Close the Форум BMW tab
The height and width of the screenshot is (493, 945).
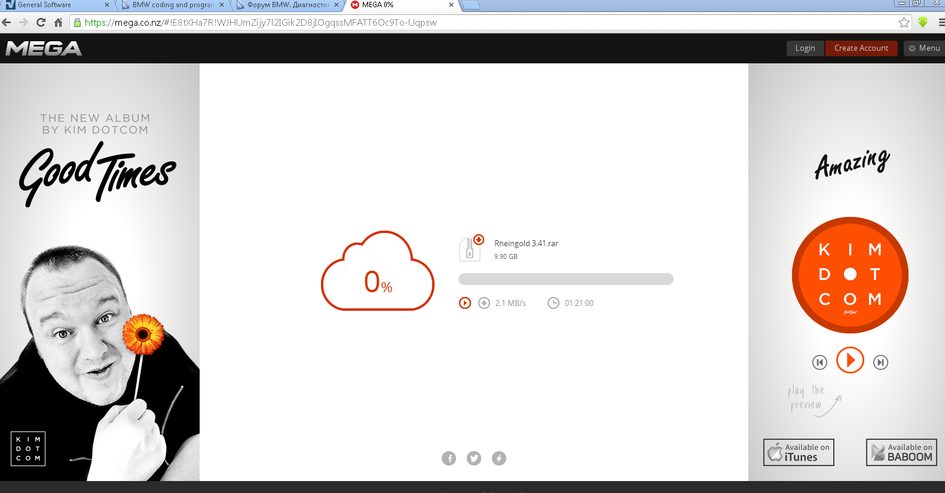337,5
